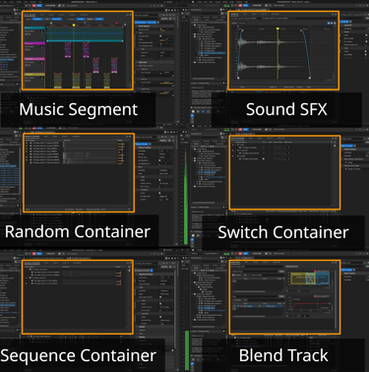
Task: Click the fade-out curve on the Sound SFX waveform
Action: (x=305, y=52)
